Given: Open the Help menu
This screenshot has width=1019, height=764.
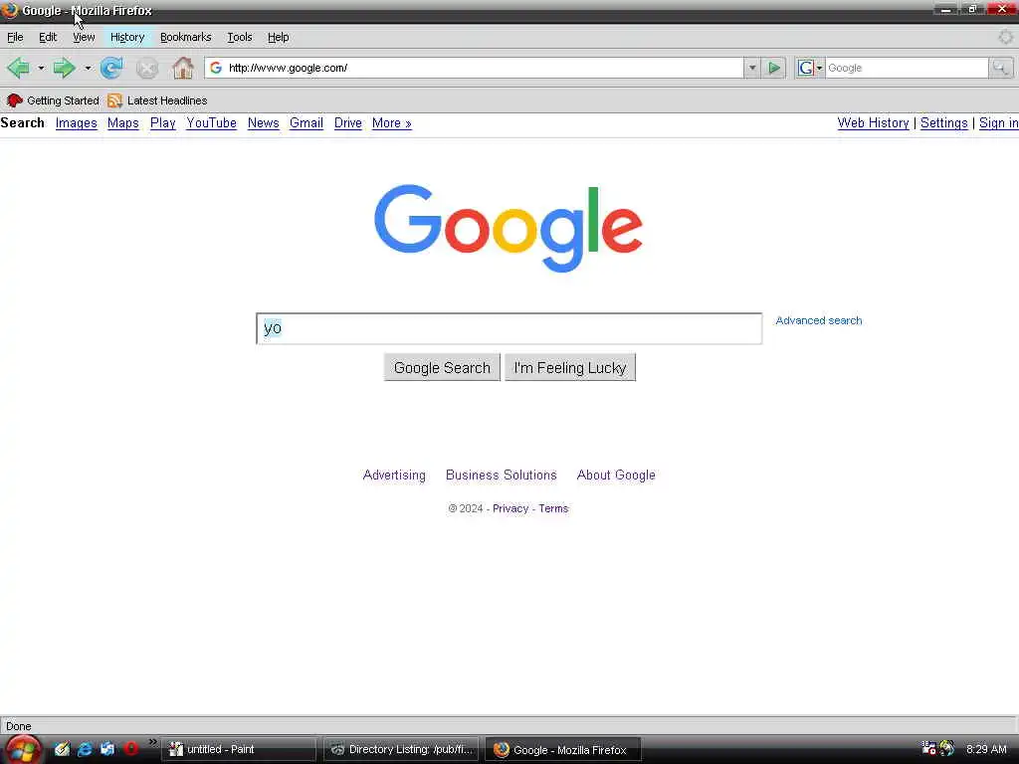Looking at the screenshot, I should click(x=279, y=37).
